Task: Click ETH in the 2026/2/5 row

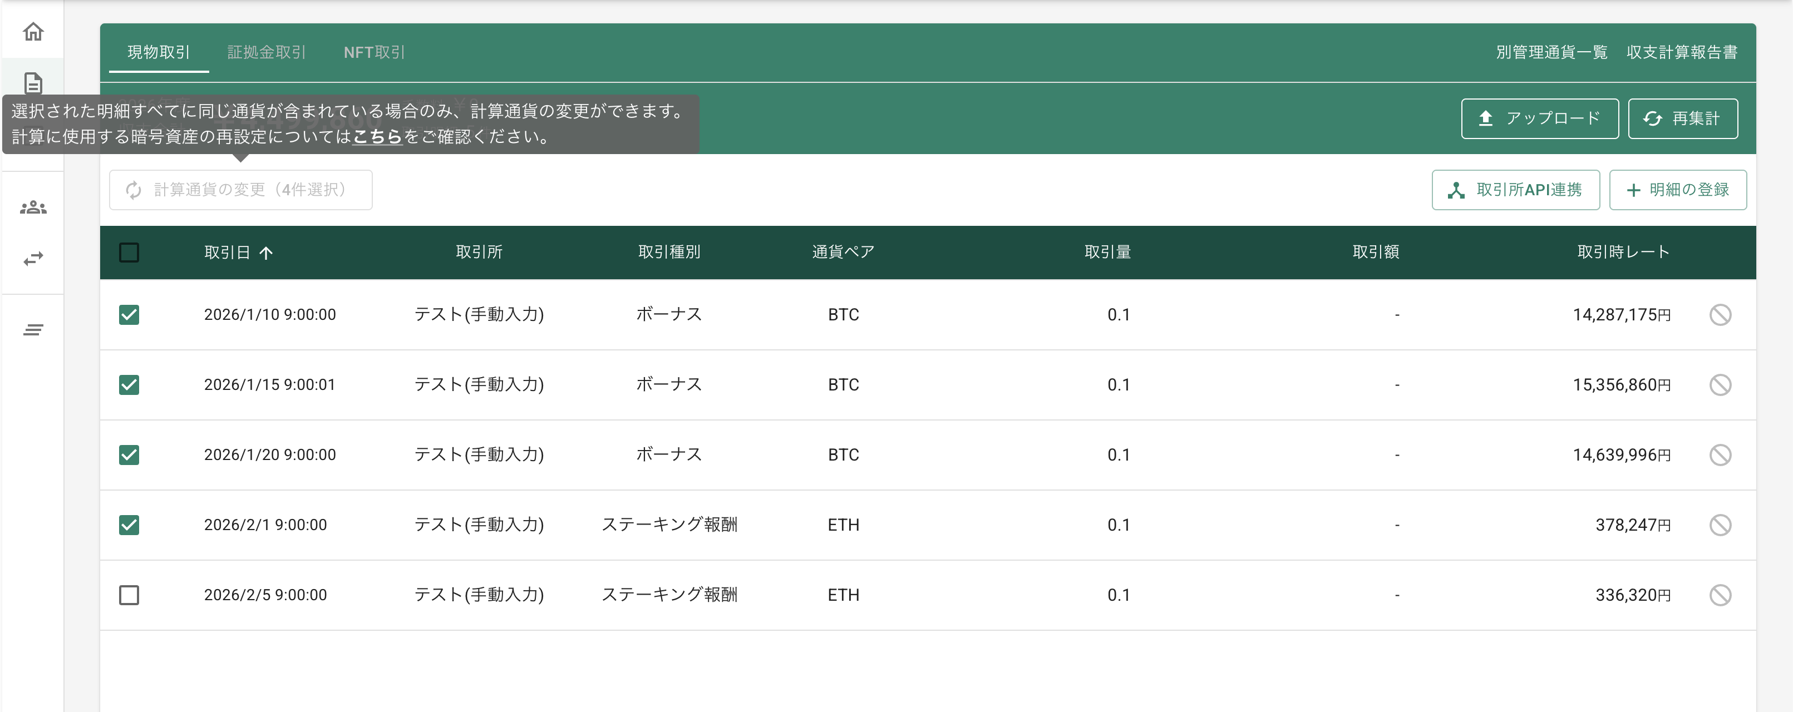Action: (843, 595)
